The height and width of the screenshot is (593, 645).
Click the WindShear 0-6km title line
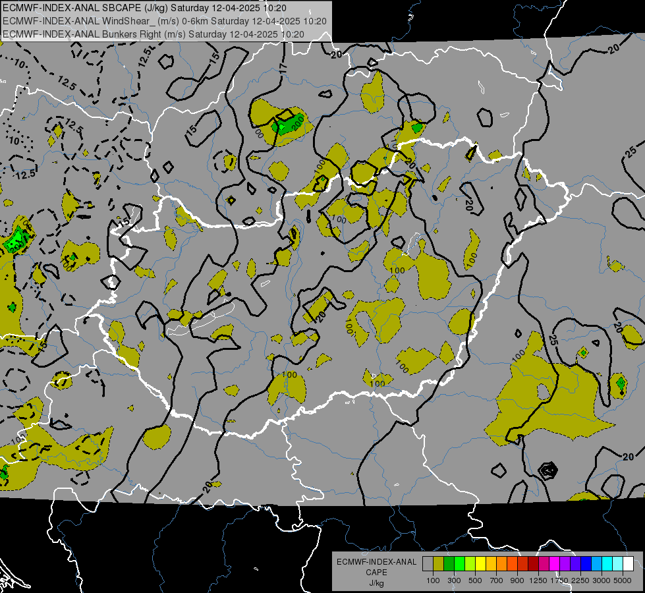click(165, 21)
